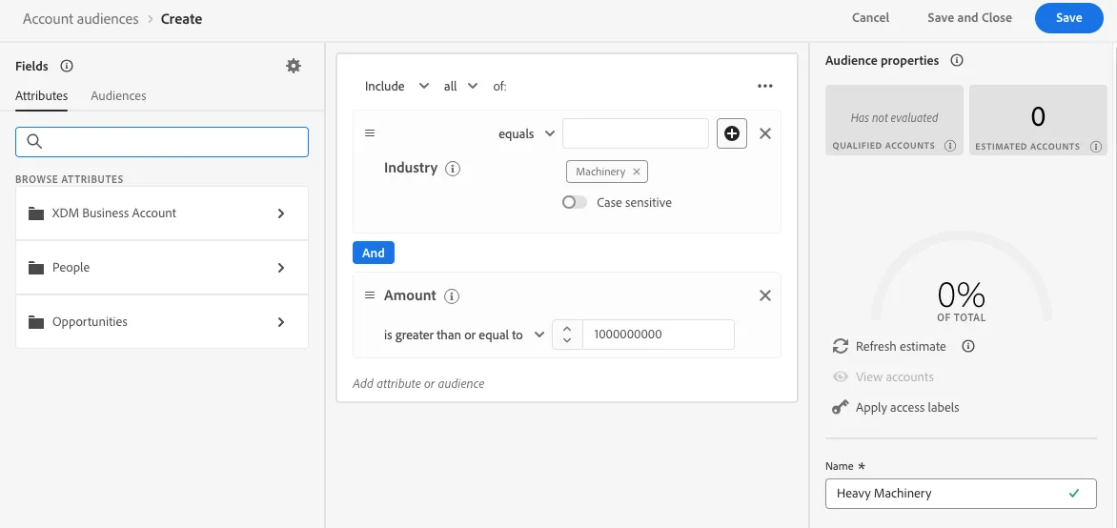Open the container more options ellipsis

(x=765, y=86)
